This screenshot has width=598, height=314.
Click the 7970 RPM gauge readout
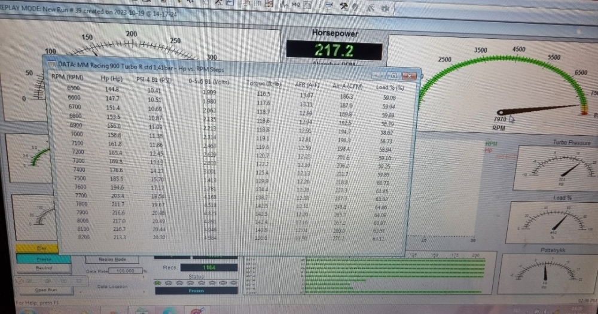pyautogui.click(x=500, y=120)
